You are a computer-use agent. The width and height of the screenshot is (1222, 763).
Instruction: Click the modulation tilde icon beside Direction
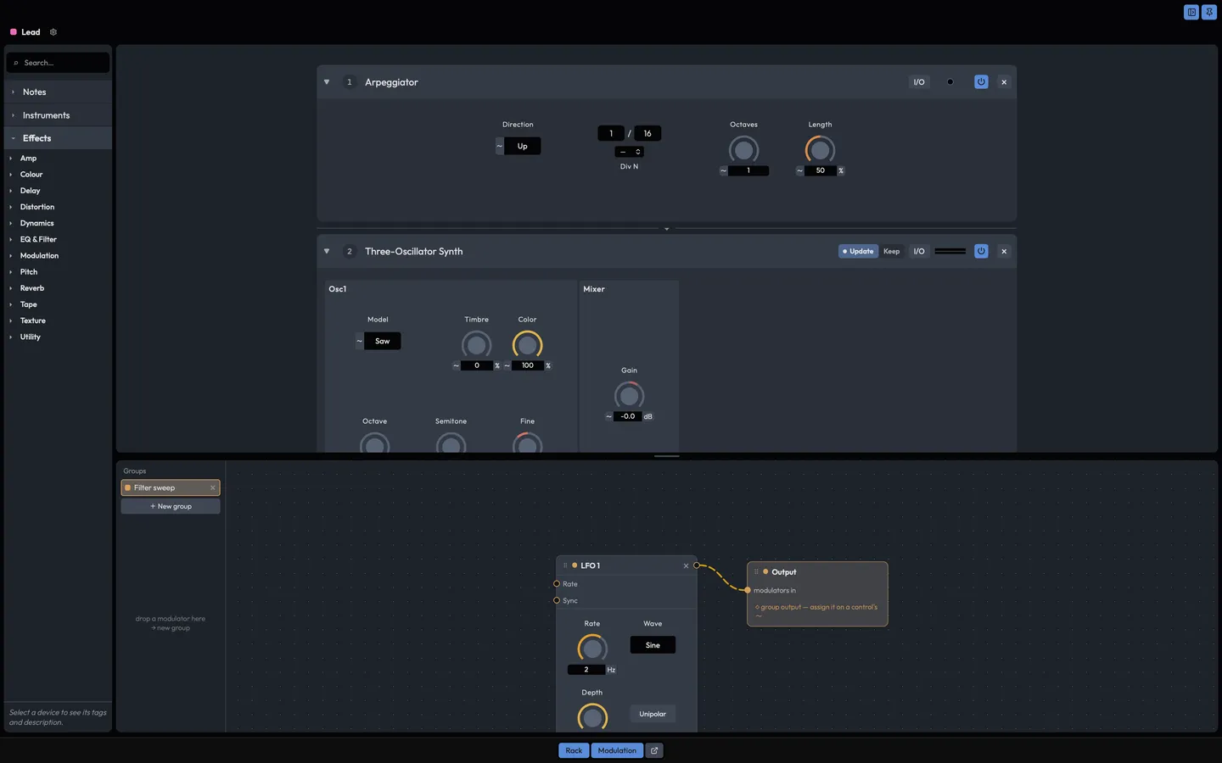click(x=499, y=146)
